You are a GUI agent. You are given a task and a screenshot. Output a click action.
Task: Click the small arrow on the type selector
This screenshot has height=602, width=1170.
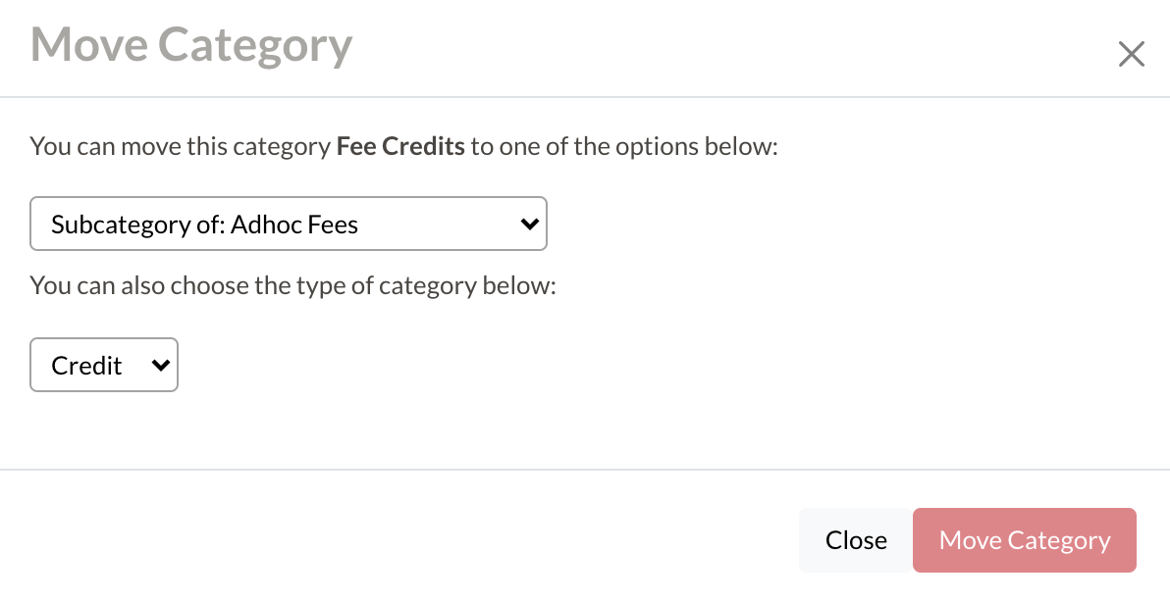click(x=159, y=364)
